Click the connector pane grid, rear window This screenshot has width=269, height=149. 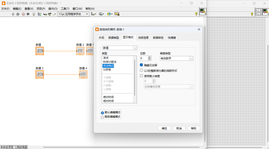[259, 12]
